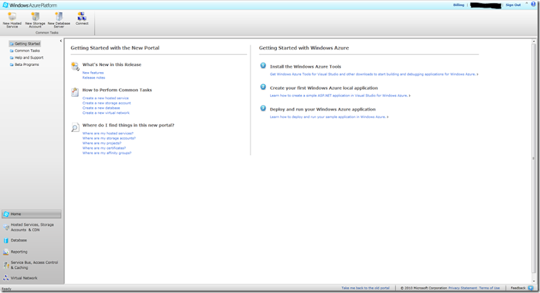Image resolution: width=540 pixels, height=293 pixels.
Task: Select the Getting Started tree item
Action: click(27, 44)
